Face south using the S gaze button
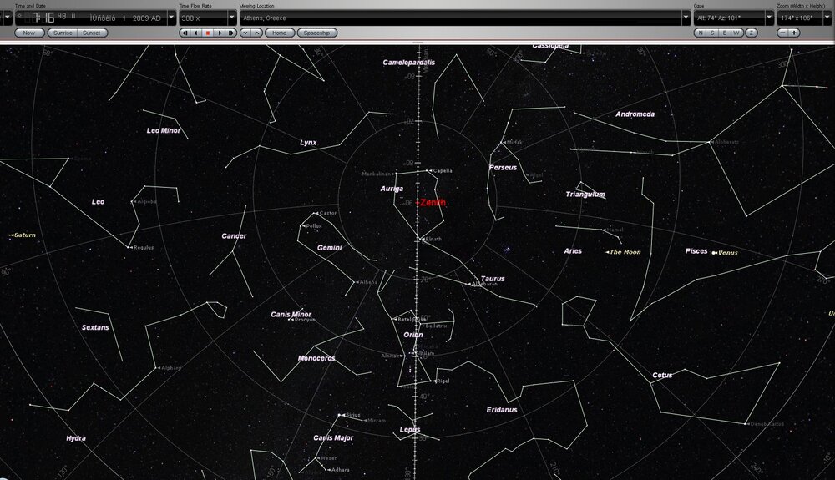Image resolution: width=835 pixels, height=480 pixels. (x=714, y=33)
